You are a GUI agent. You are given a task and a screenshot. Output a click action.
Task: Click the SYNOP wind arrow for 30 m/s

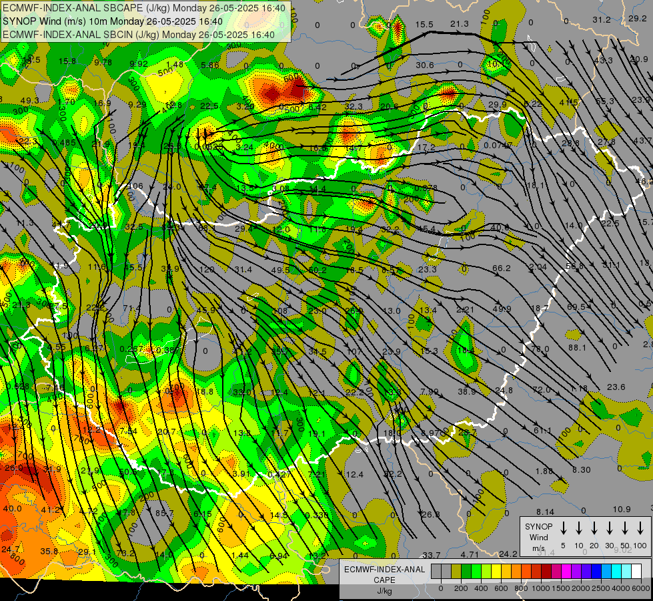609,528
